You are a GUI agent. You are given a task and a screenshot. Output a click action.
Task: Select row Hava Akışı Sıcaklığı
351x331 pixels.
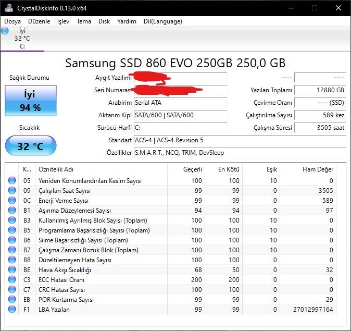[x=171, y=270]
